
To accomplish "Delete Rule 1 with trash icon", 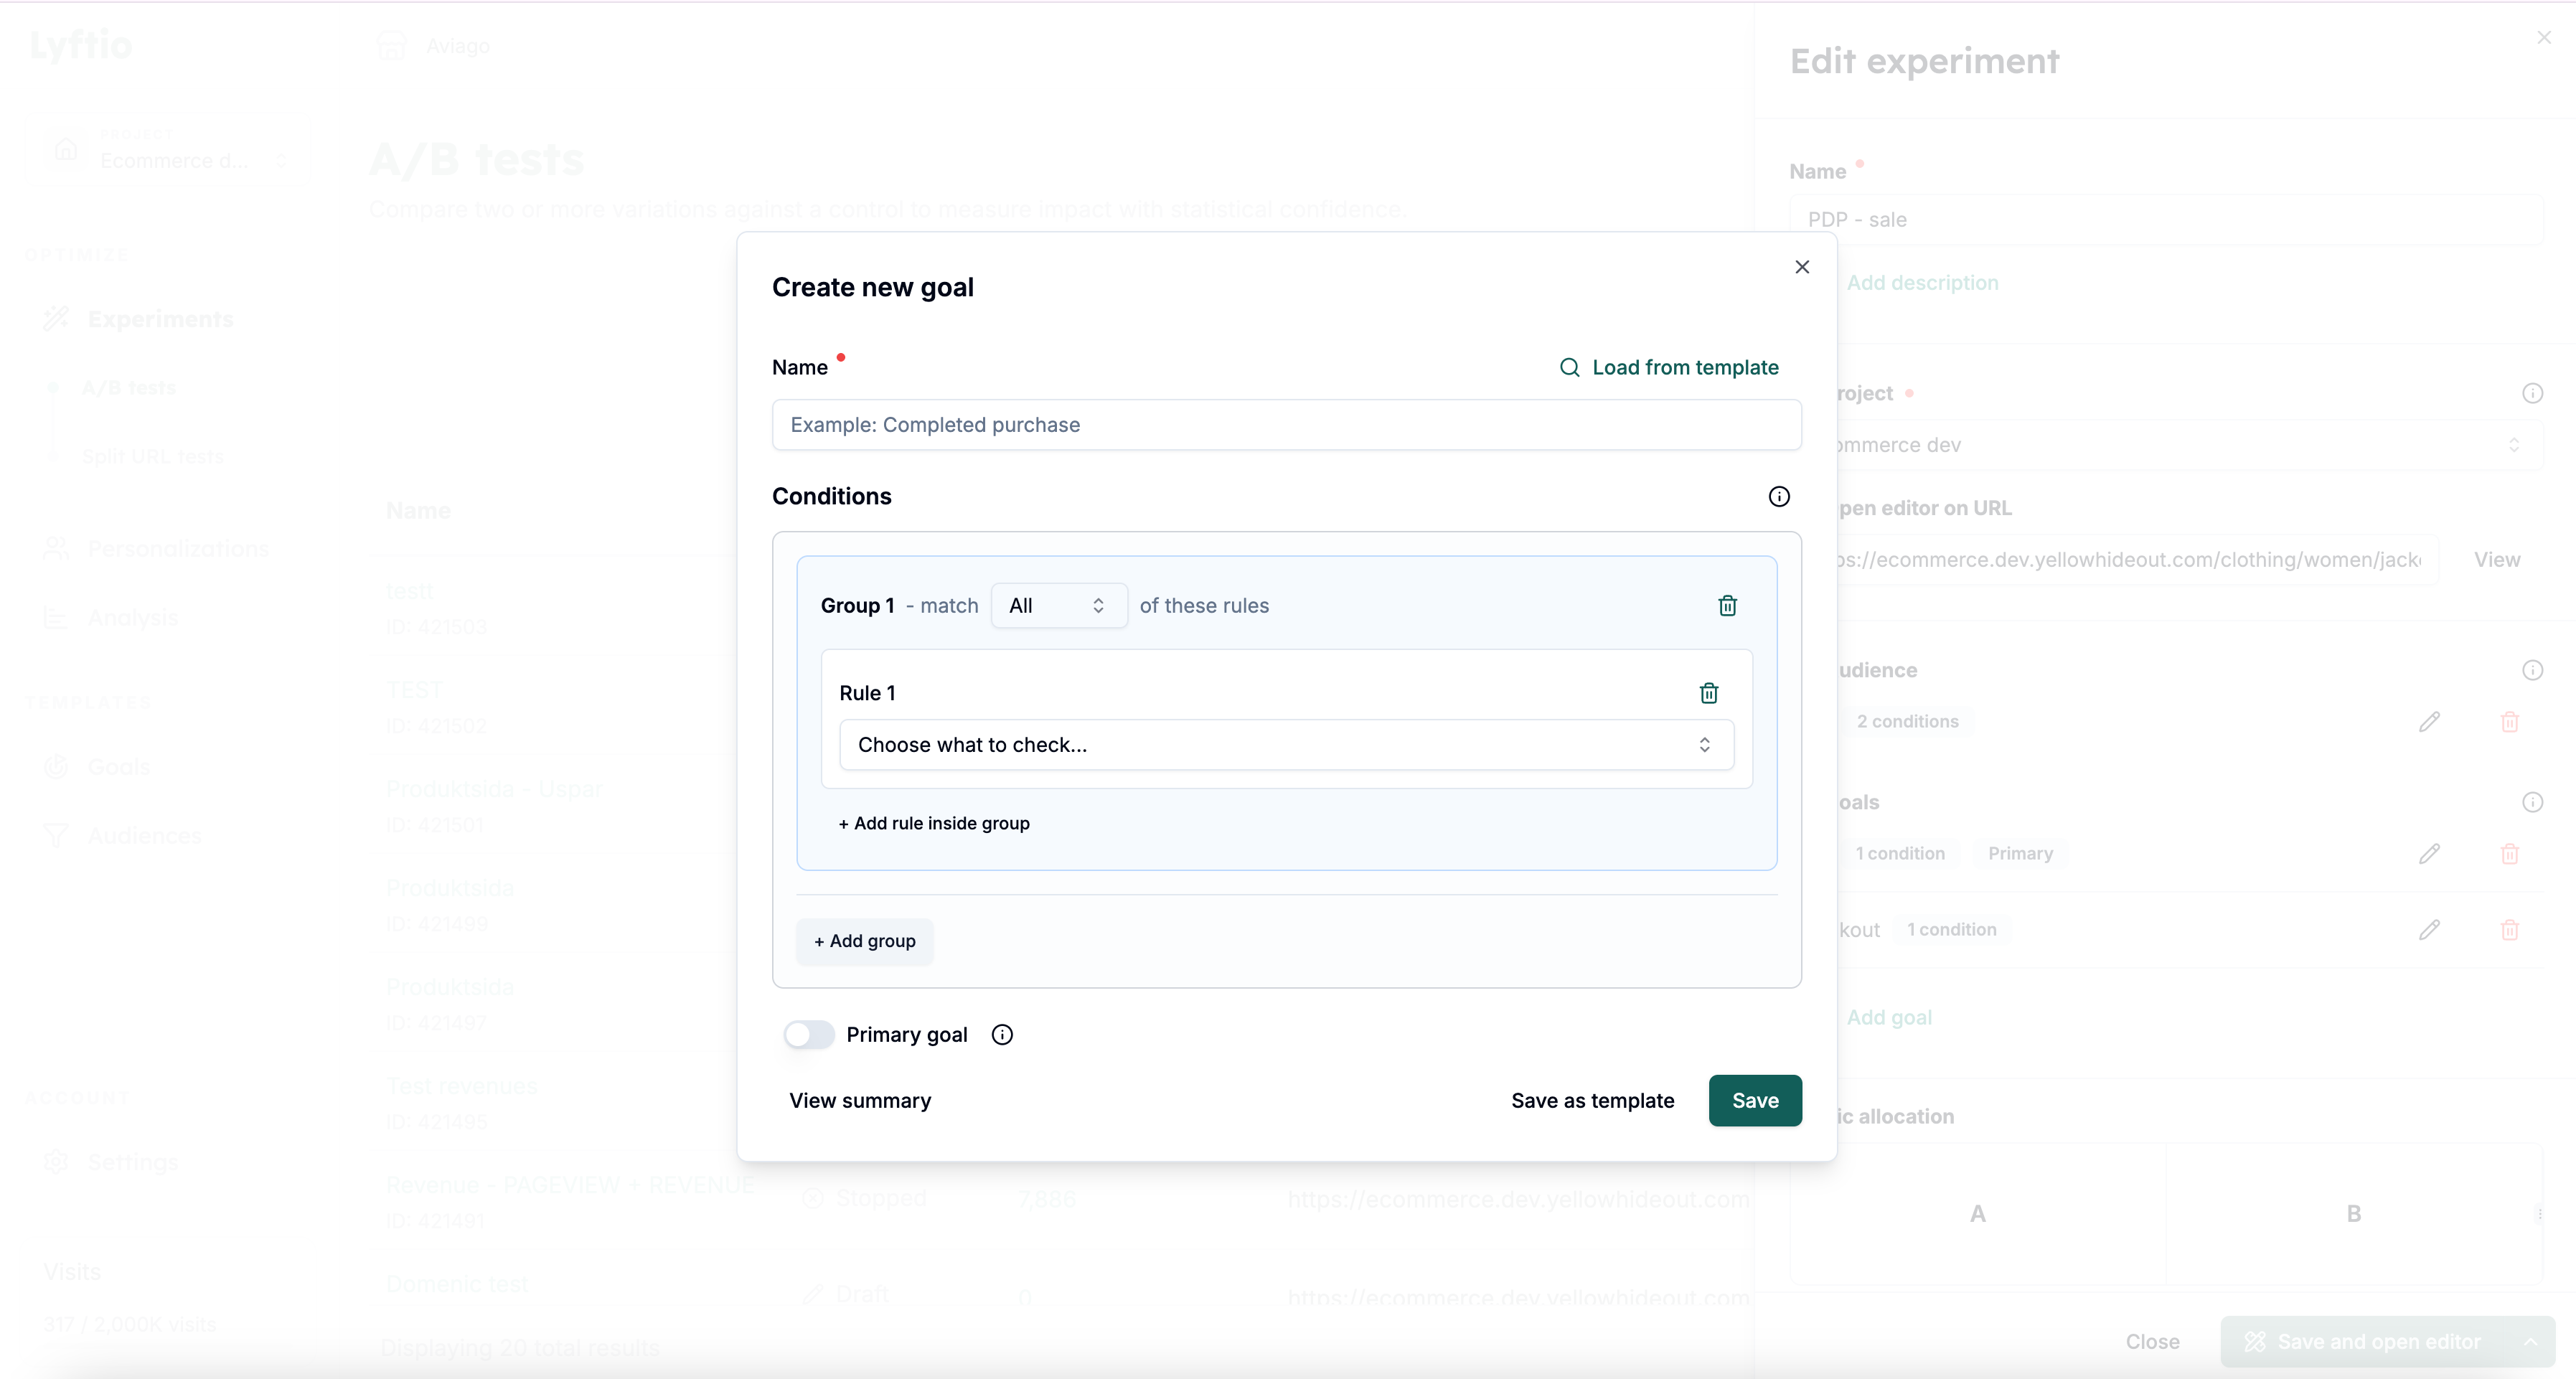I will pos(1709,693).
